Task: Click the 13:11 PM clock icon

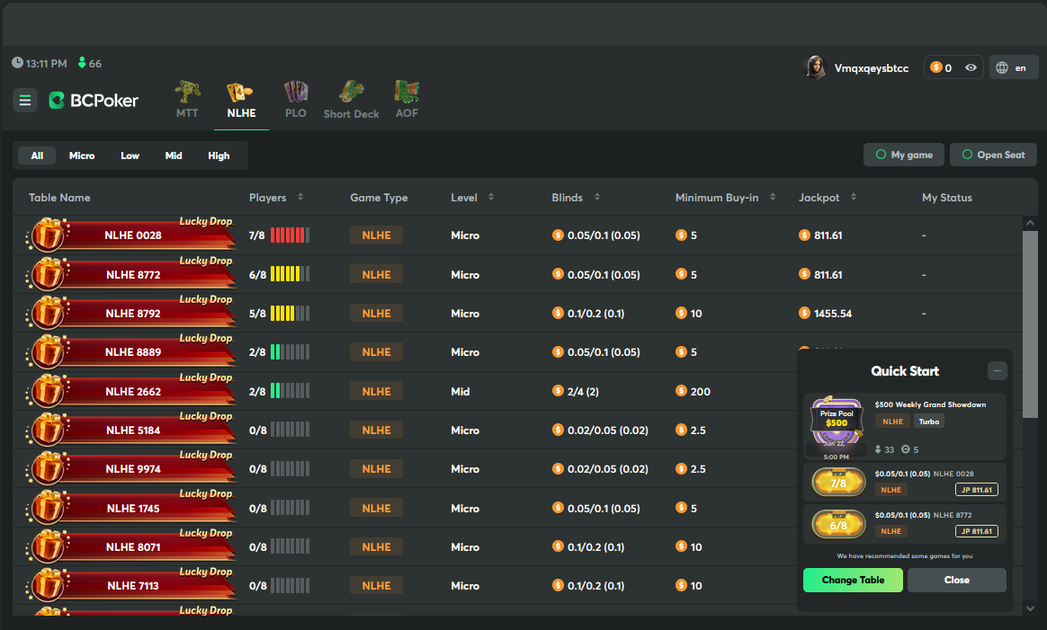Action: pos(17,63)
